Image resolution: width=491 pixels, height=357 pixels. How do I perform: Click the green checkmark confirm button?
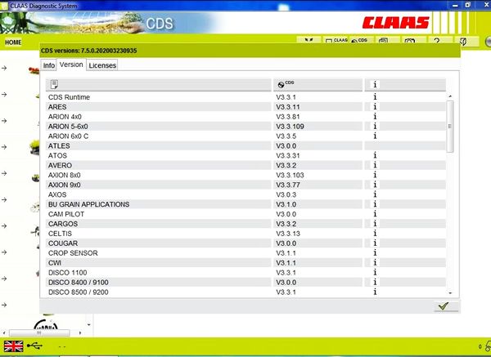click(443, 306)
